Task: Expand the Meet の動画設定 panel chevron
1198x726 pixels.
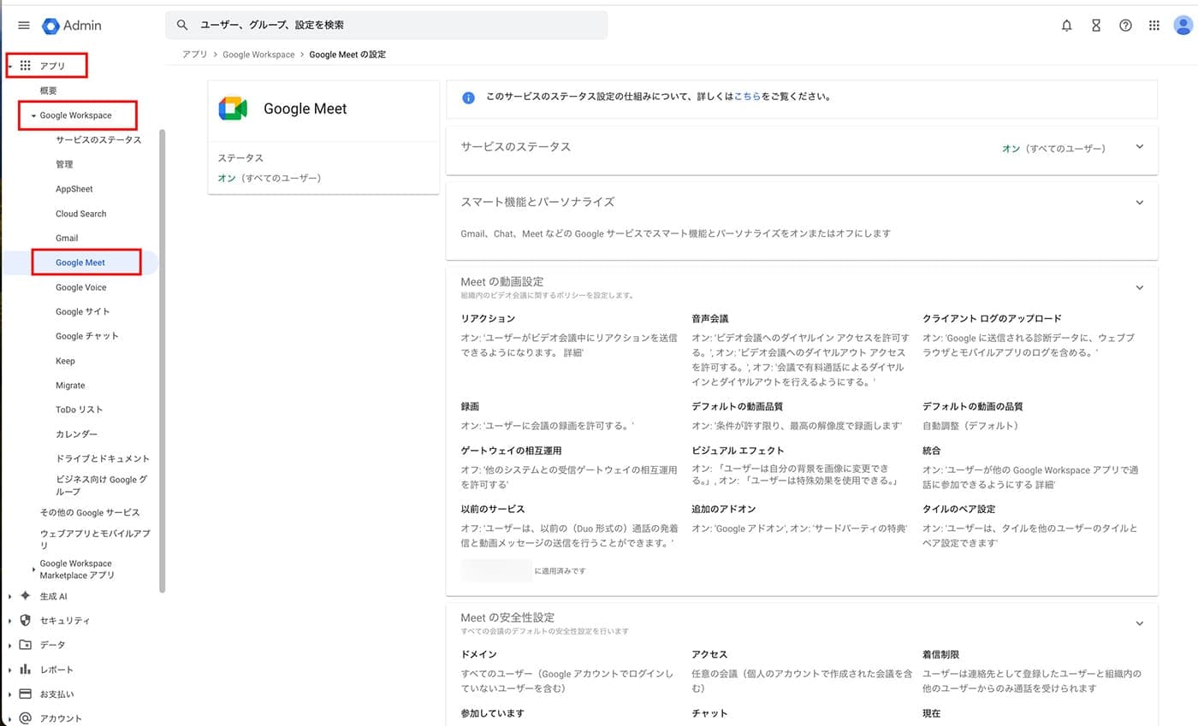Action: (1139, 287)
